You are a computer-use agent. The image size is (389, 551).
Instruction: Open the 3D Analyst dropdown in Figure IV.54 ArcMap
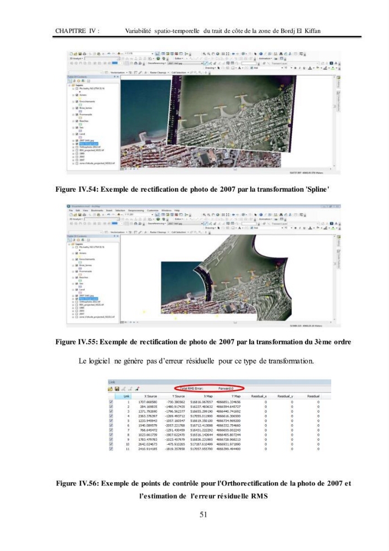click(x=76, y=58)
